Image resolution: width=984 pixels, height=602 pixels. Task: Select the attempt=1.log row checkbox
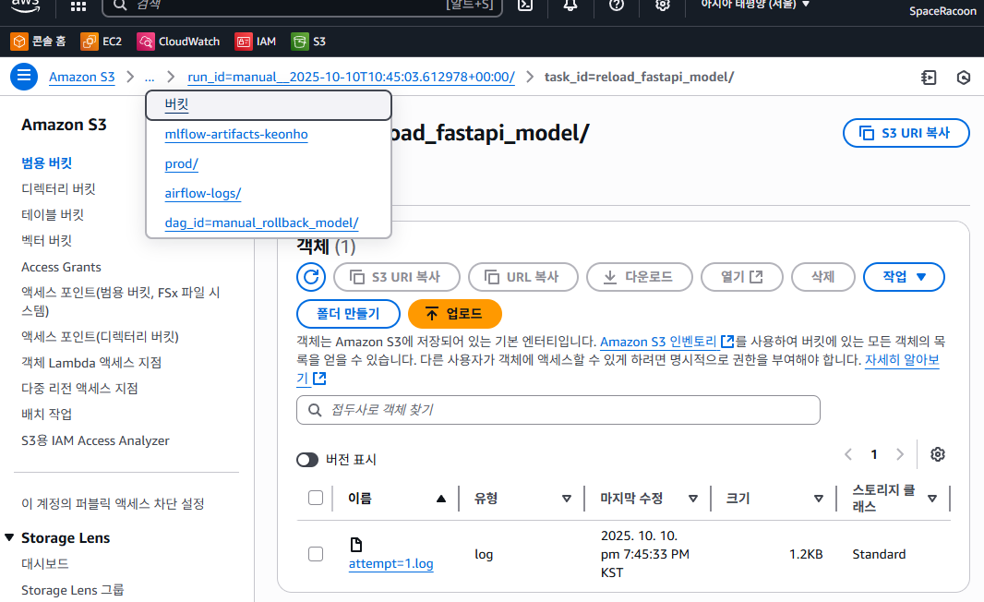coord(316,554)
